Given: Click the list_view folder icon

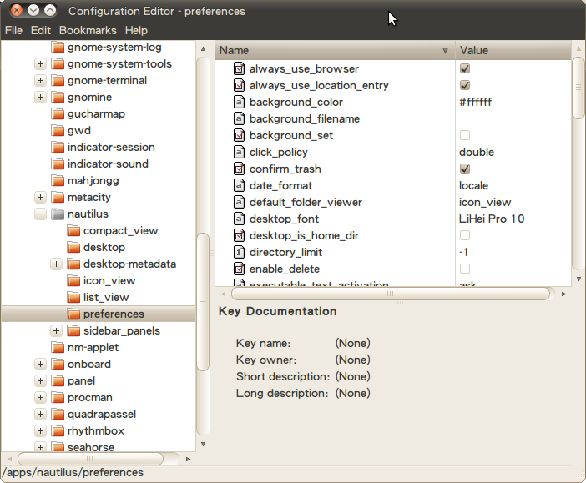Looking at the screenshot, I should coord(73,297).
